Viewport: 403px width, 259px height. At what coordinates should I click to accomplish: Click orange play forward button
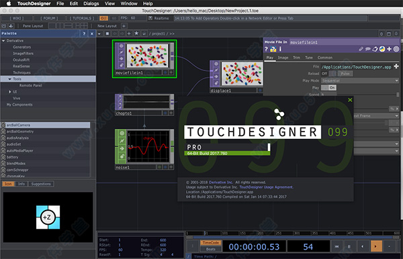pos(376,246)
